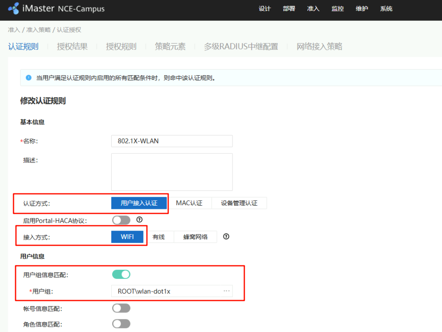Click help icon beside 蜂窝网络 option
This screenshot has width=442, height=332.
point(226,236)
